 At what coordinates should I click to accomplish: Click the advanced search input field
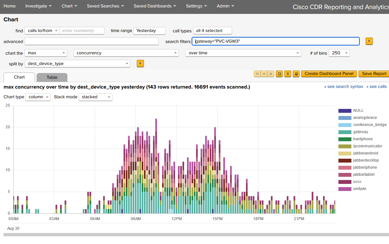[92, 41]
